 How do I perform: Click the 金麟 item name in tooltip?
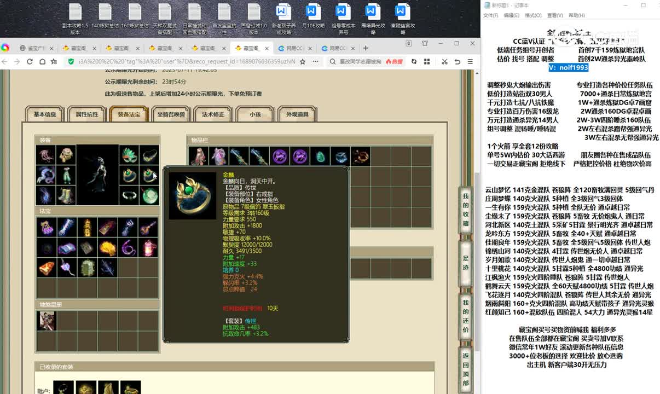click(228, 174)
